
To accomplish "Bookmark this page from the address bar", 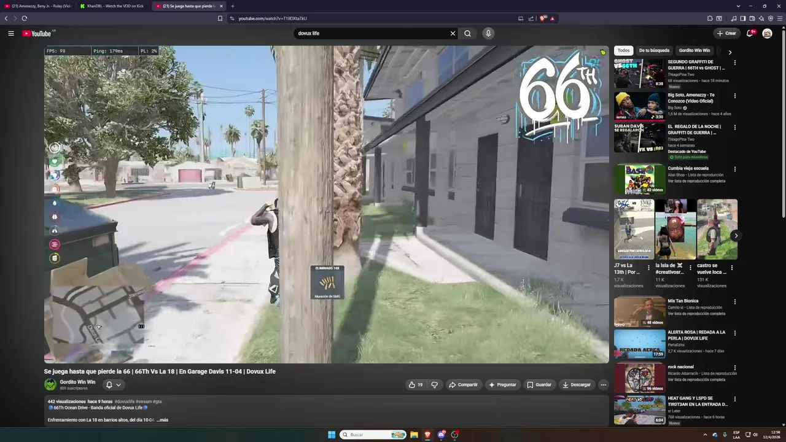I will (220, 18).
